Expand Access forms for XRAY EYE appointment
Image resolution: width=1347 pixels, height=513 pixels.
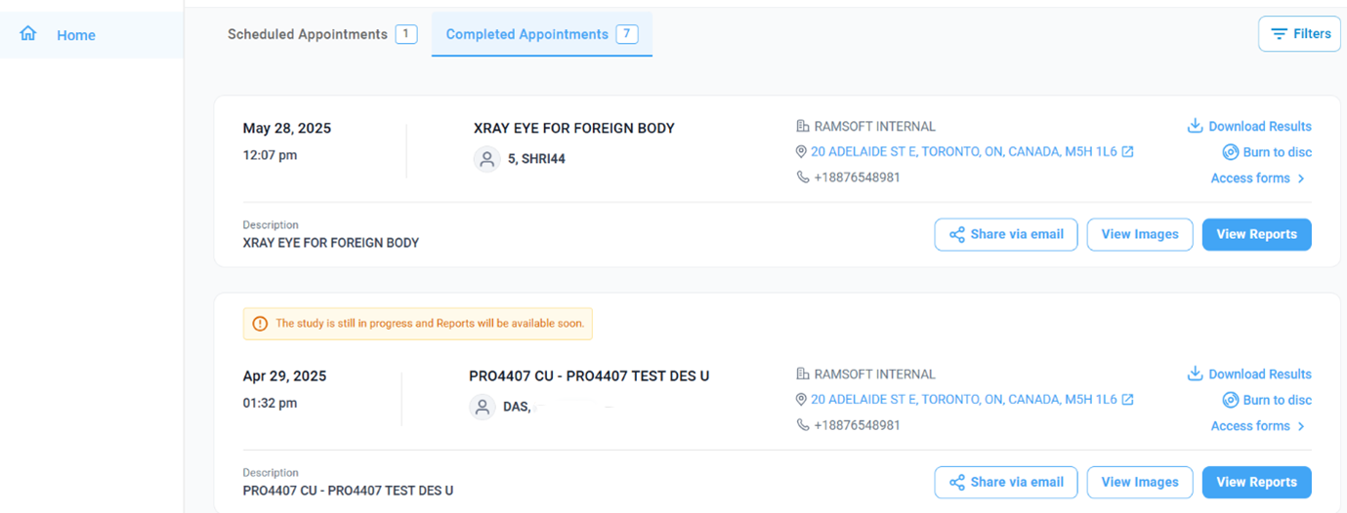(1257, 178)
